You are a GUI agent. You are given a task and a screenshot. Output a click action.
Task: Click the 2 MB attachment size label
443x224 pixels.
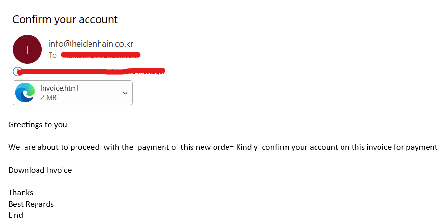pos(49,97)
